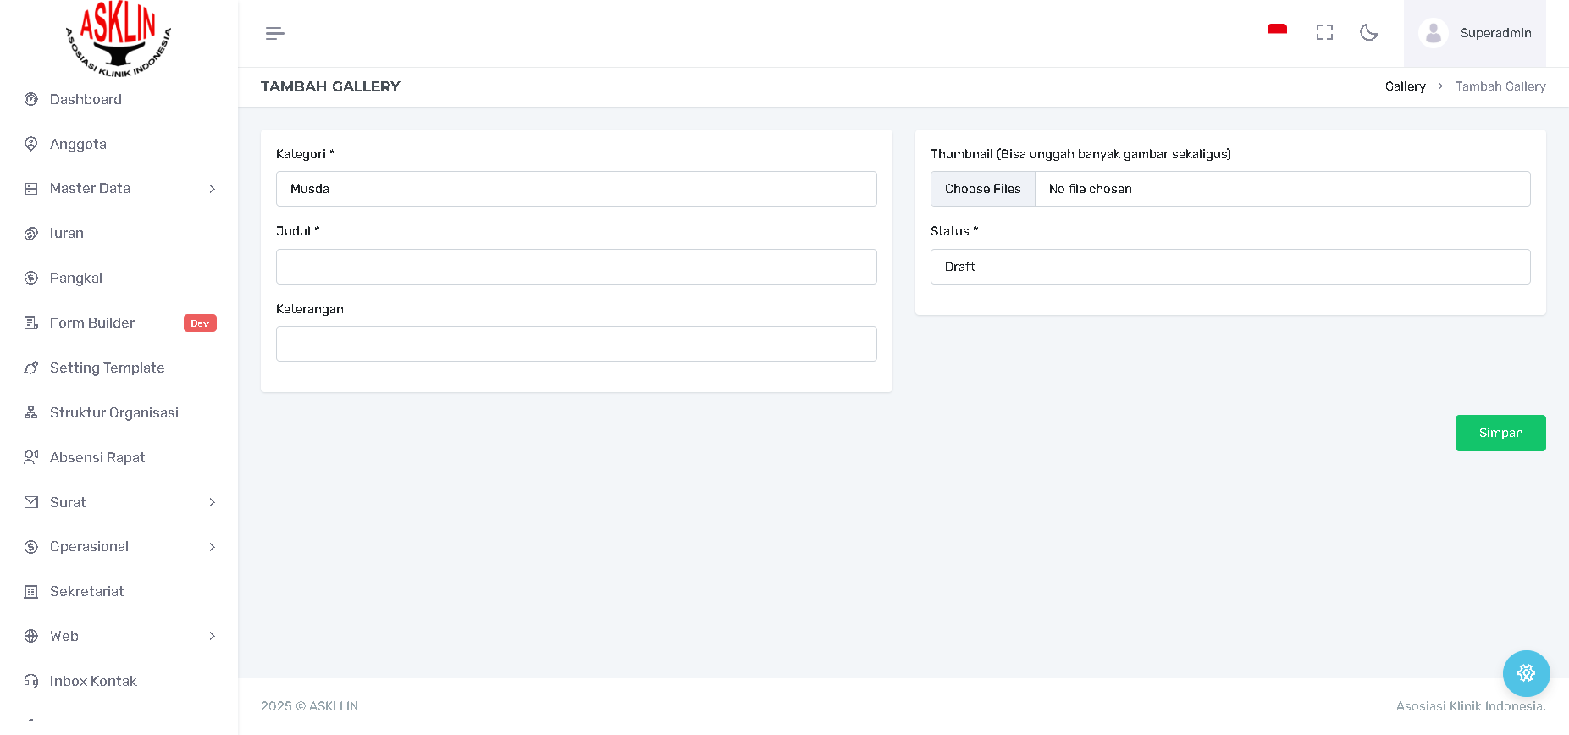Viewport: 1569px width, 735px height.
Task: Open Dashboard from the sidebar
Action: [x=86, y=99]
